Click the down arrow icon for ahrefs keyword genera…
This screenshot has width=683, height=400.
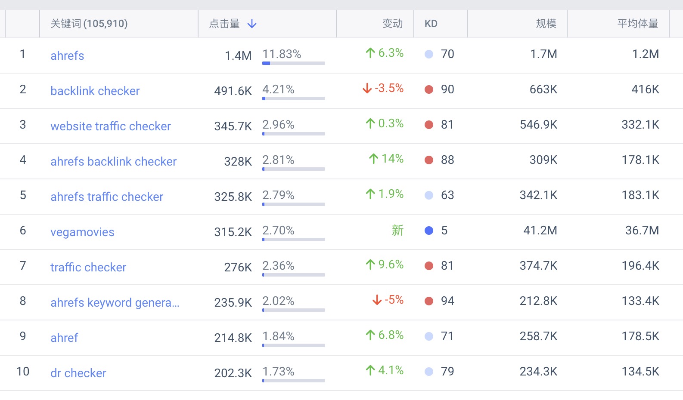[377, 300]
